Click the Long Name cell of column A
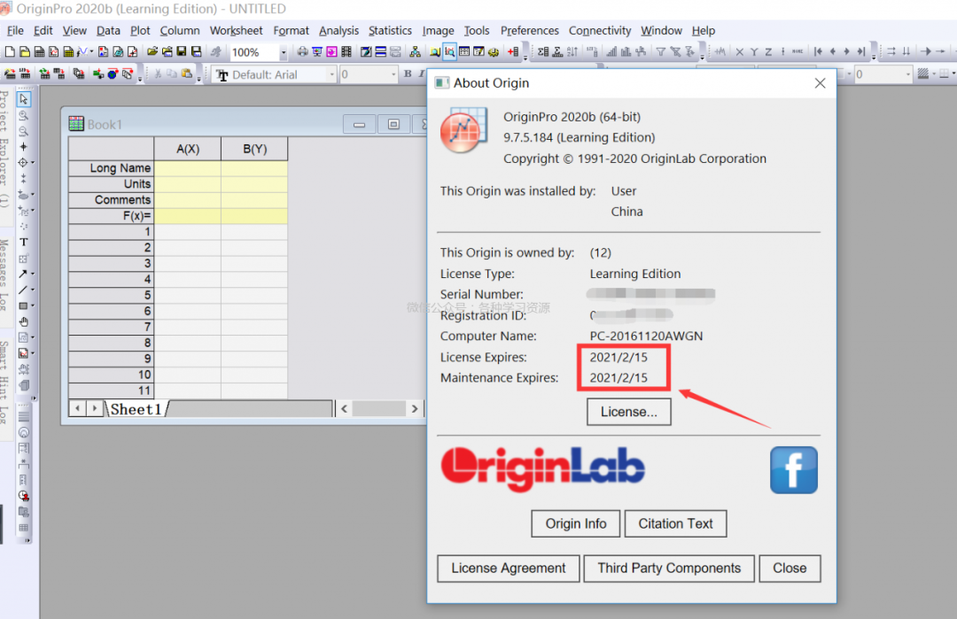Image resolution: width=957 pixels, height=619 pixels. pyautogui.click(x=187, y=167)
